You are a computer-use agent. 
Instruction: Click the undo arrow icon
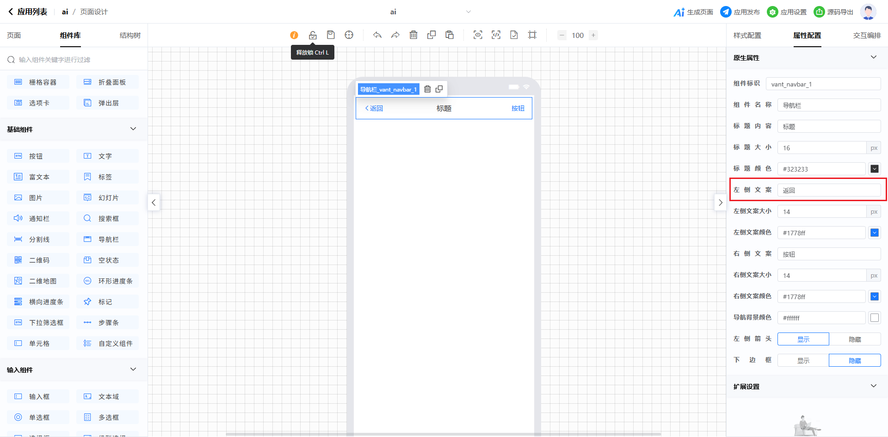[x=377, y=35]
